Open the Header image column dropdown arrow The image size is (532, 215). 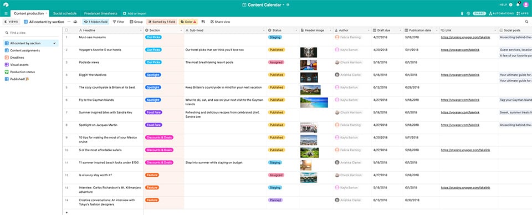point(330,30)
